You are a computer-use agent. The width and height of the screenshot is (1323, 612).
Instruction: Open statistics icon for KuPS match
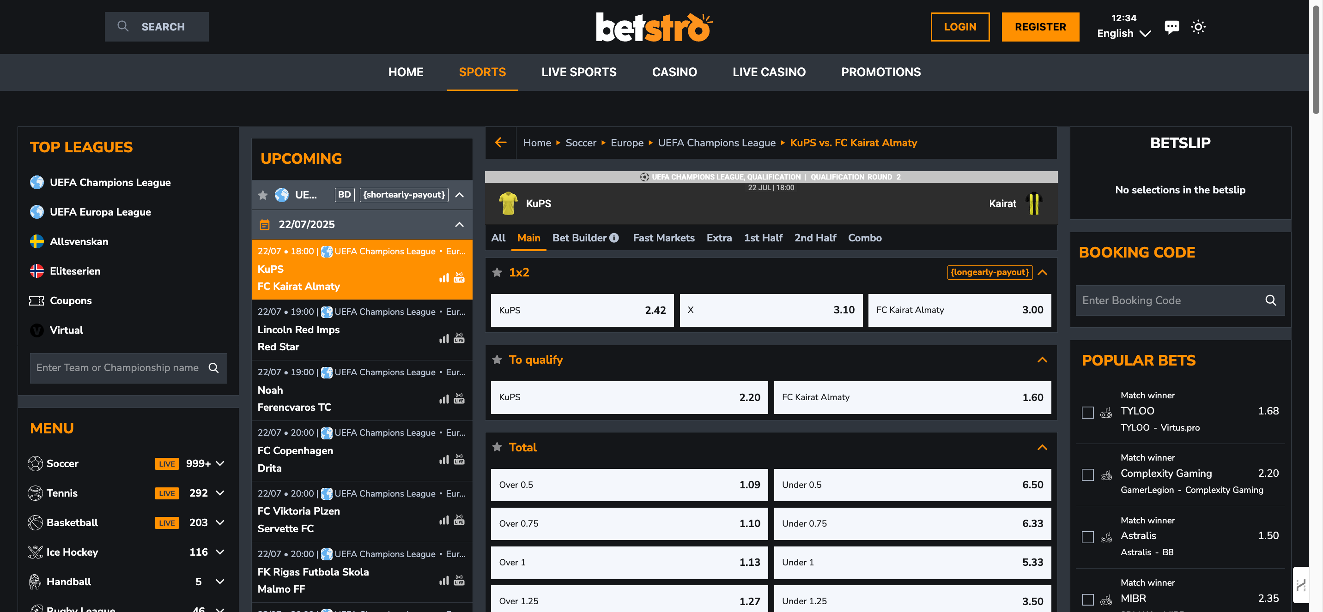coord(444,277)
